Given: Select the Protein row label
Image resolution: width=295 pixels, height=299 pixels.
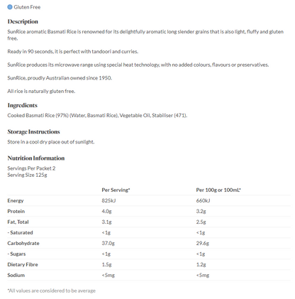Looking at the screenshot, I should pyautogui.click(x=16, y=211).
